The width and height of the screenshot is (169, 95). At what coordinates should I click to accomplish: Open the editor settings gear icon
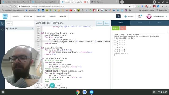(x=2, y=29)
